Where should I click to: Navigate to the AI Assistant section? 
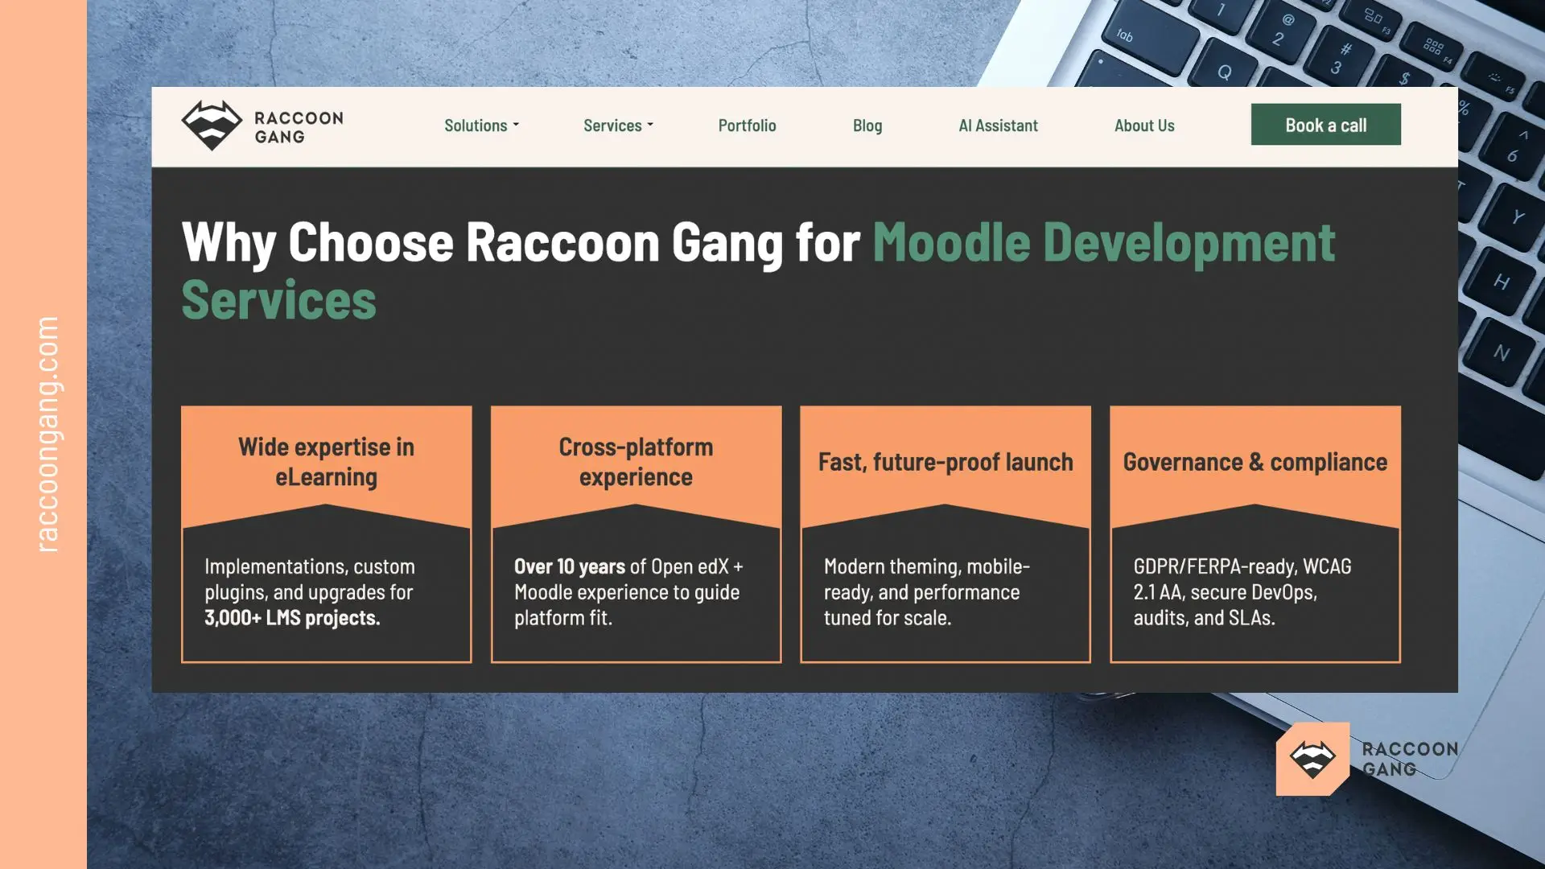coord(997,126)
